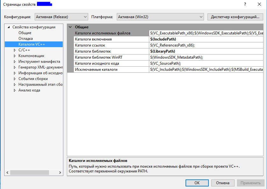This screenshot has height=189, width=267.
Task: Open the Конфигурация dropdown
Action: 61,17
